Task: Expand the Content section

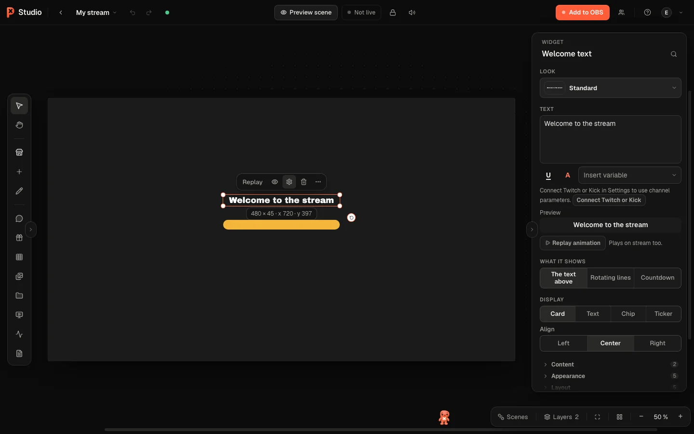Action: pyautogui.click(x=611, y=365)
